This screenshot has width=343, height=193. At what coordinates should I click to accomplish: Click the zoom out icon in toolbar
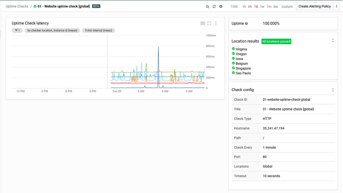pyautogui.click(x=208, y=6)
